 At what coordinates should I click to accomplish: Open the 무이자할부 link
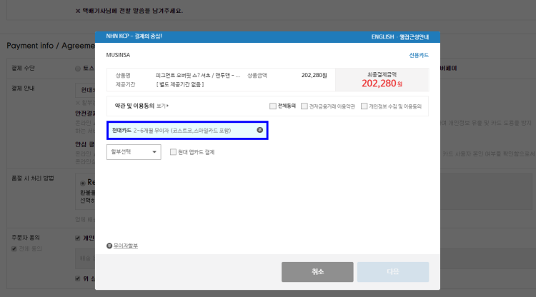(x=125, y=246)
